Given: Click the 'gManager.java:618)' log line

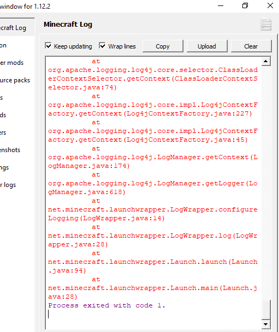Looking at the screenshot, I should [x=87, y=192].
